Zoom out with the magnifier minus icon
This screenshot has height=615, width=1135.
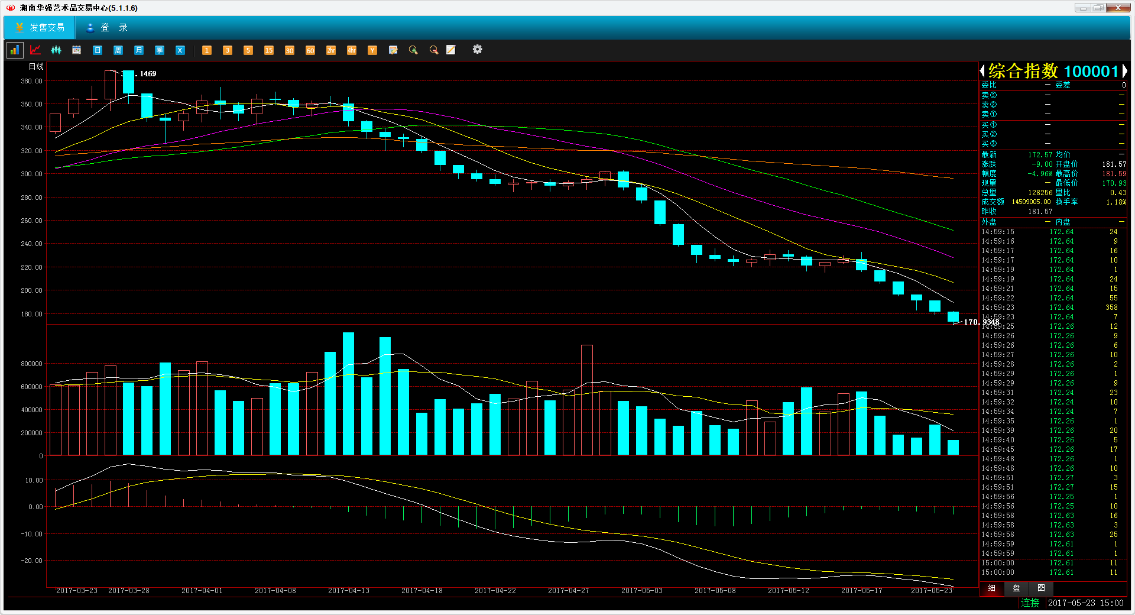point(434,50)
